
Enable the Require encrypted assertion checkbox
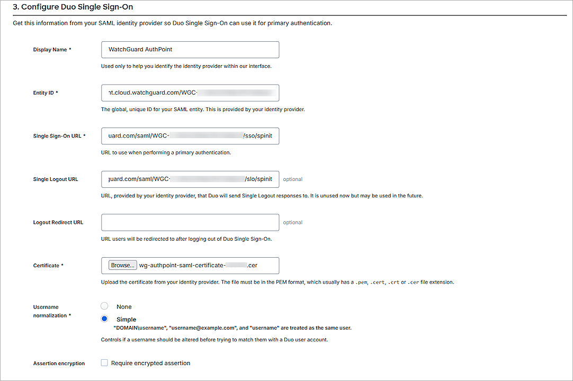[105, 363]
